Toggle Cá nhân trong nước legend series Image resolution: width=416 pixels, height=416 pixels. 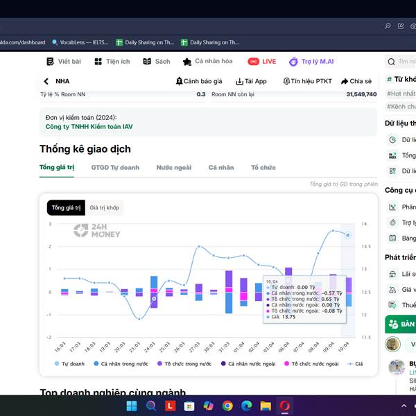pyautogui.click(x=121, y=364)
